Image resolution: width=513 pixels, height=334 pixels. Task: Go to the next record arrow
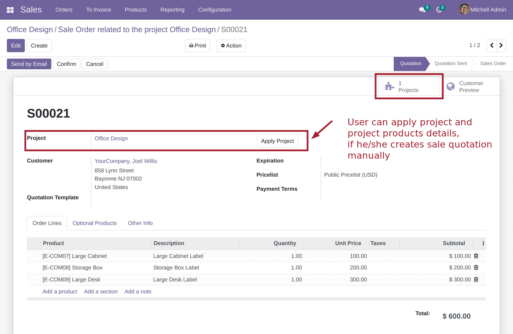501,45
